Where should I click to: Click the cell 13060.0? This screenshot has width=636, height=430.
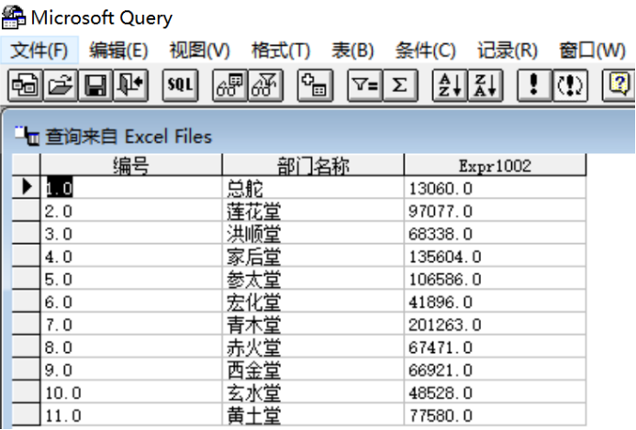click(495, 188)
